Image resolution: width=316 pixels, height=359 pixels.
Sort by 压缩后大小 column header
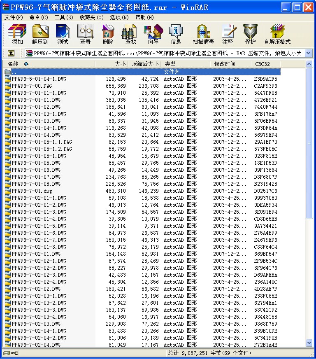tap(144, 64)
